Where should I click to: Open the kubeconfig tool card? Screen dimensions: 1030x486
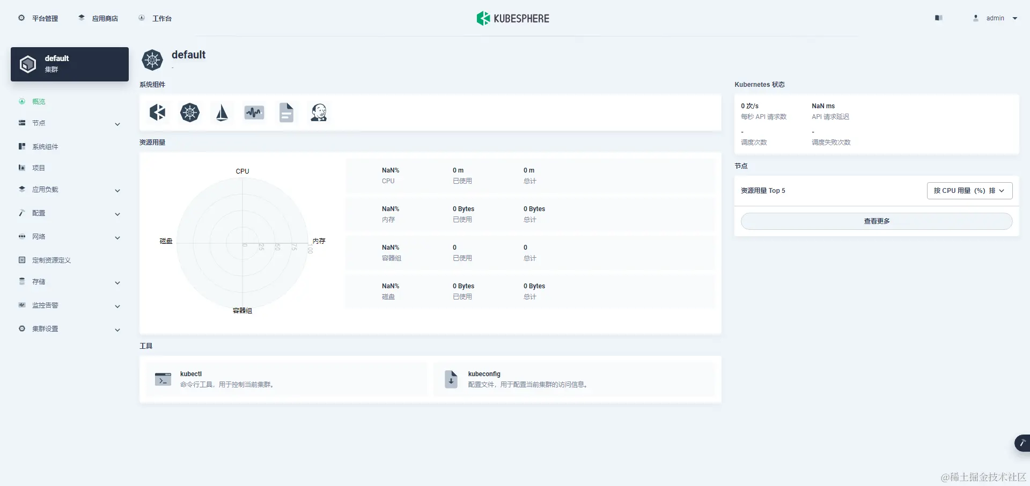tap(574, 379)
